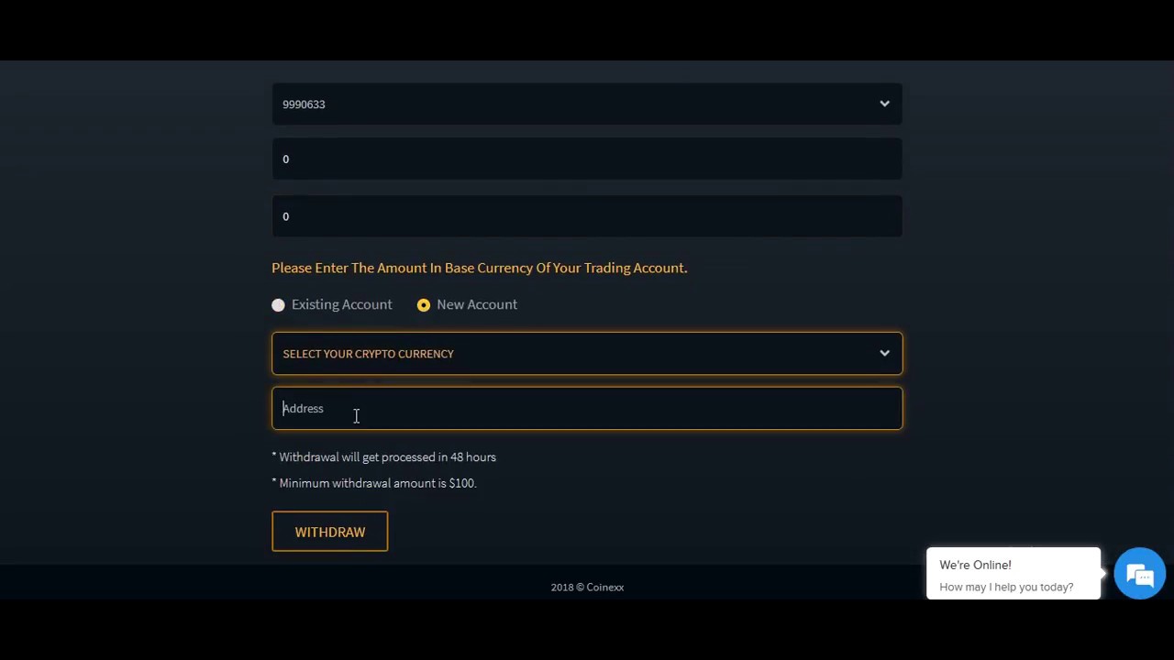The height and width of the screenshot is (660, 1174).
Task: Open the We're Online chat popup
Action: [x=1013, y=575]
